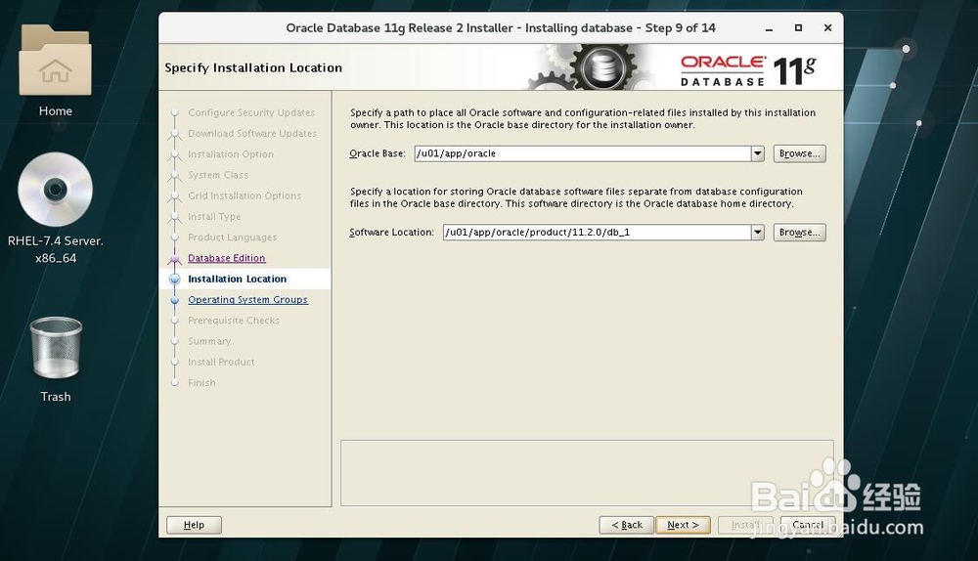Viewport: 978px width, 561px height.
Task: Select the Install Product step
Action: coord(221,363)
